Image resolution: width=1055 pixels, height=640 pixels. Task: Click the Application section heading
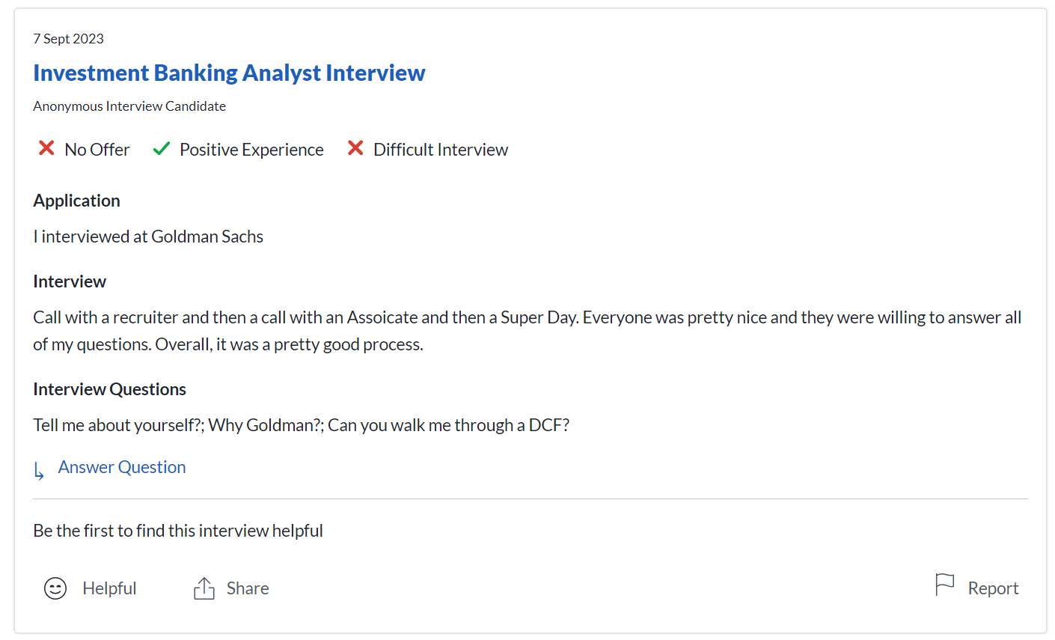pyautogui.click(x=76, y=200)
